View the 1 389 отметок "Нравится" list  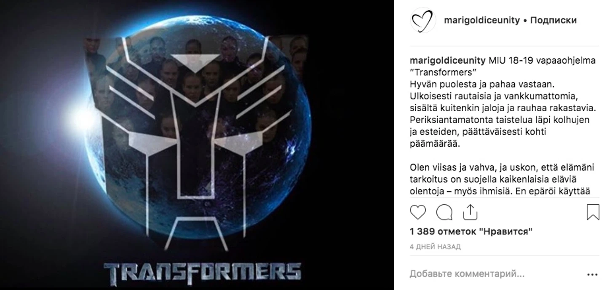point(471,231)
